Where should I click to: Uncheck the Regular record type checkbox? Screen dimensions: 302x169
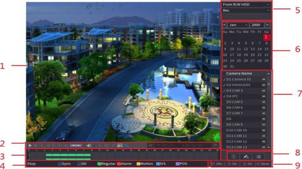coord(99,164)
